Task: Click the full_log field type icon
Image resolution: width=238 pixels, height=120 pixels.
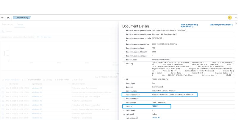Action: pyautogui.click(x=124, y=64)
